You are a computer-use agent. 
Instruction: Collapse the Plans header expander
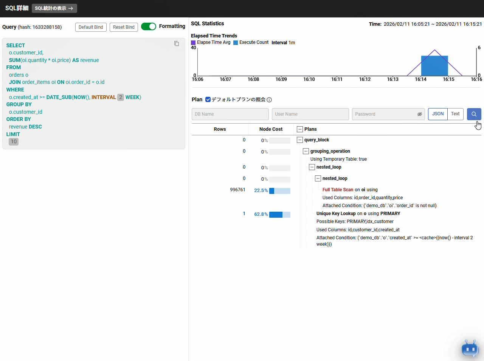pyautogui.click(x=300, y=129)
